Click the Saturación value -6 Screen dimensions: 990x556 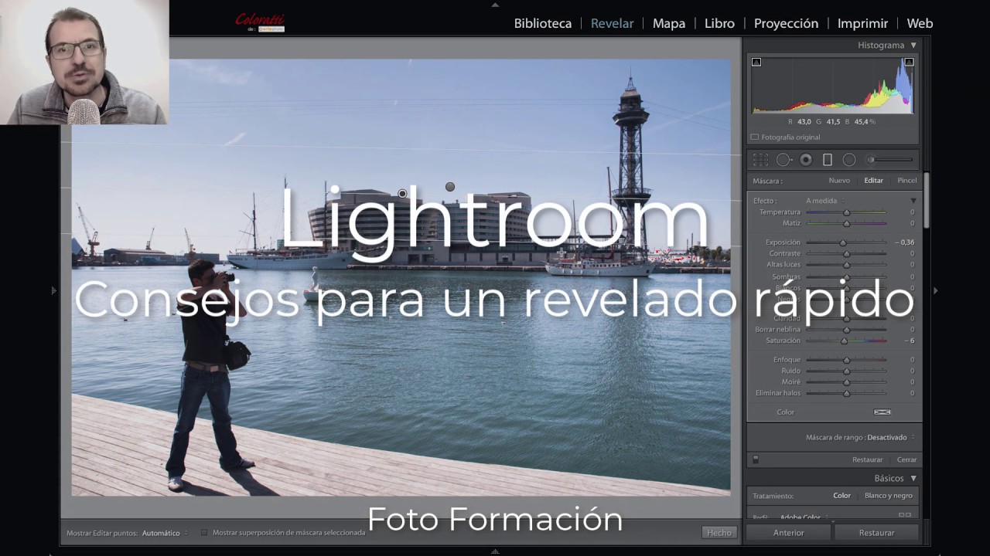(910, 341)
